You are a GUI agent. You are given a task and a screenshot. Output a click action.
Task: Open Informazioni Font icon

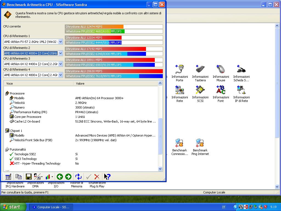point(221,94)
